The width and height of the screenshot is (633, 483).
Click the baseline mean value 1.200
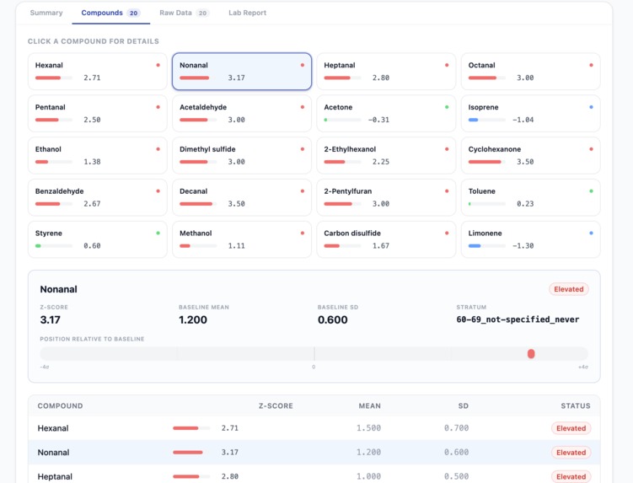(x=192, y=319)
